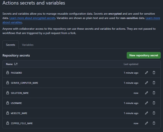Delete the PASSWORD secret trash icon
This screenshot has height=132, width=163.
click(x=154, y=73)
